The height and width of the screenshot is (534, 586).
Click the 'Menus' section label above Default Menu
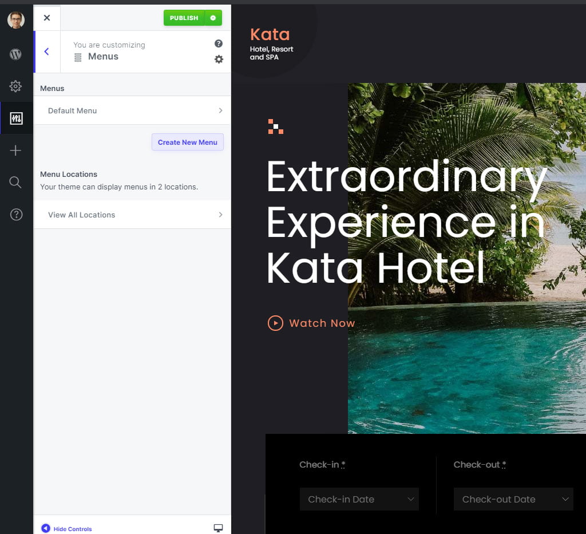(x=52, y=89)
